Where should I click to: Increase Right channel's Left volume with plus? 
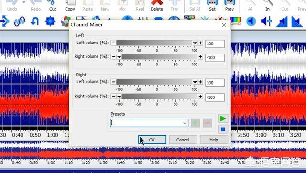click(x=200, y=82)
